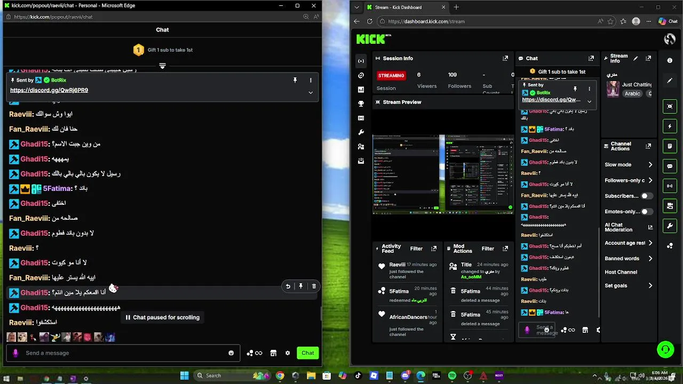Image resolution: width=683 pixels, height=384 pixels.
Task: Open chat settings gear in popout chat
Action: (288, 353)
